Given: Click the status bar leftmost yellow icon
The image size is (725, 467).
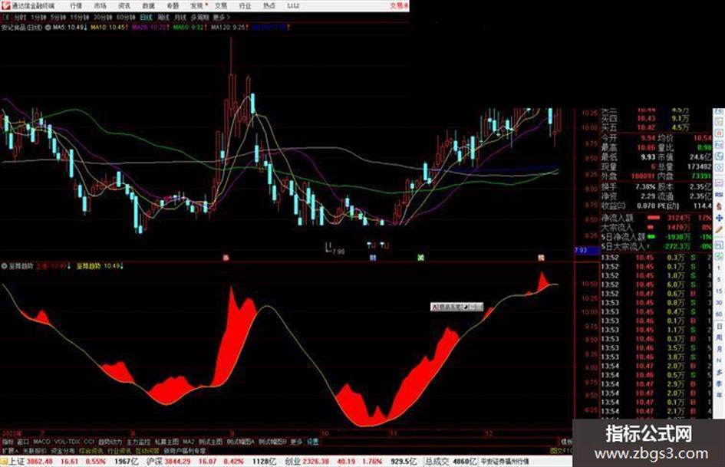Looking at the screenshot, I should pyautogui.click(x=4, y=462).
